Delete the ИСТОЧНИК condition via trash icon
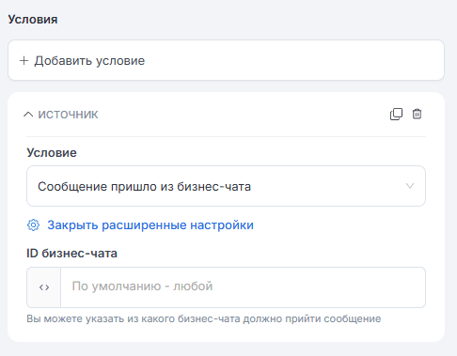This screenshot has width=457, height=356. click(417, 114)
